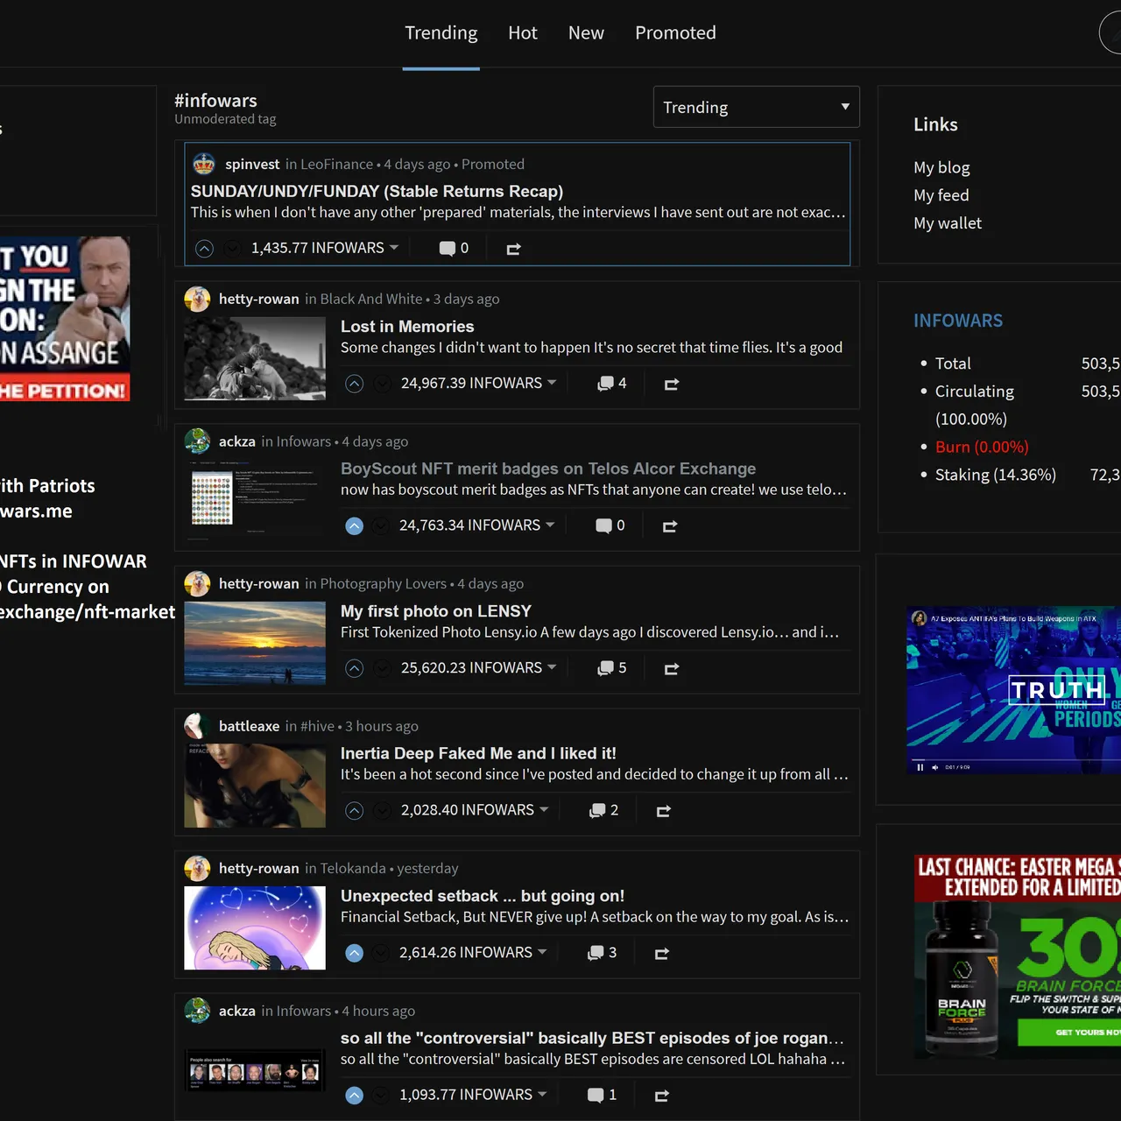Open comments on 'Inertia Deep Faked Me' post

pos(604,810)
